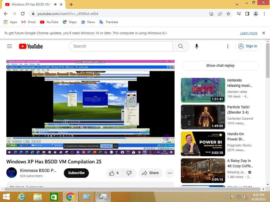Open the media control icon in Chrome toolbar

tap(239, 14)
